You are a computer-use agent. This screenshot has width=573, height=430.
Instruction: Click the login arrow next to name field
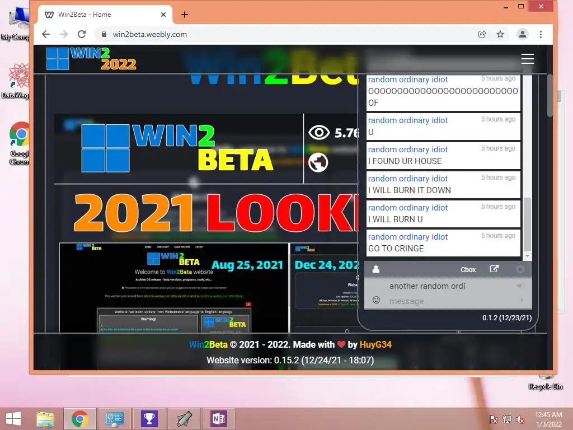pyautogui.click(x=520, y=286)
